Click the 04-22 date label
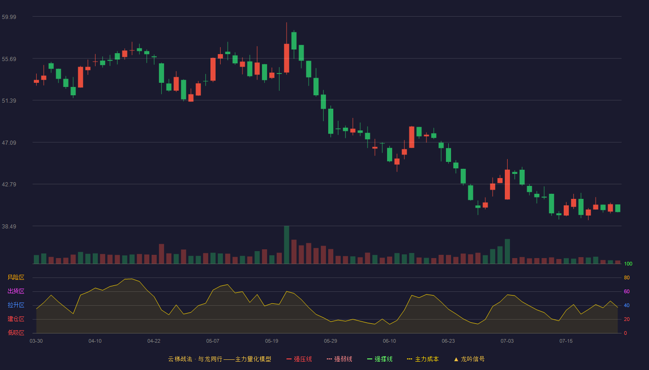649x370 pixels. (x=154, y=341)
